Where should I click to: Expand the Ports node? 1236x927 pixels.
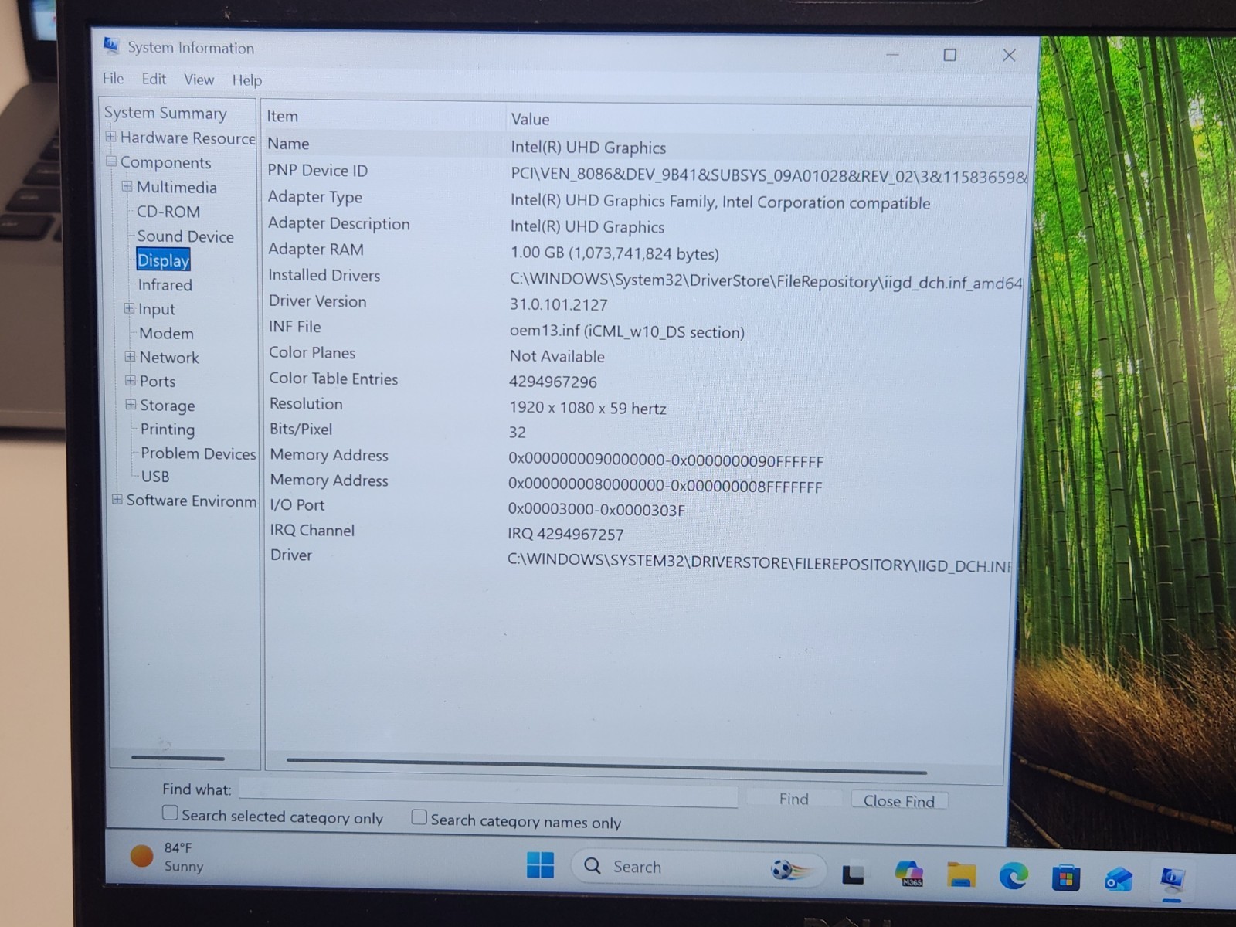point(131,381)
